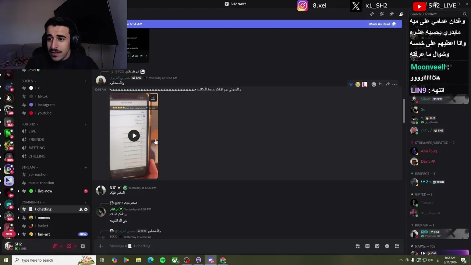Screen dimensions: 471x265
Task: Create channel in STREAM category
Action: tap(86, 167)
